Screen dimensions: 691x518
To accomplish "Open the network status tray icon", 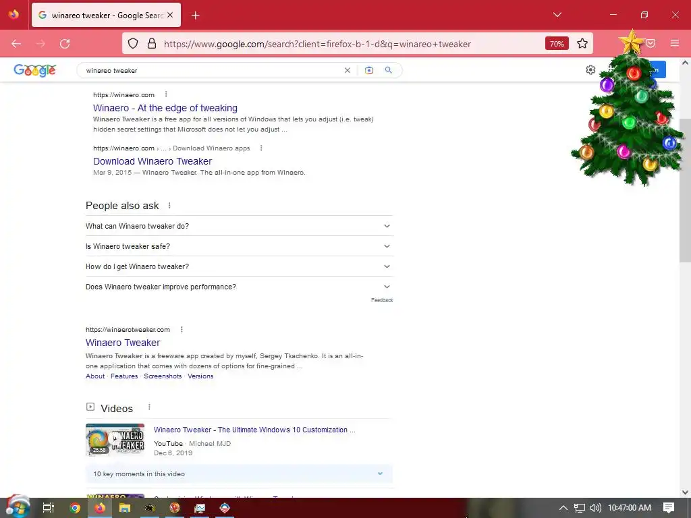I will [x=580, y=508].
